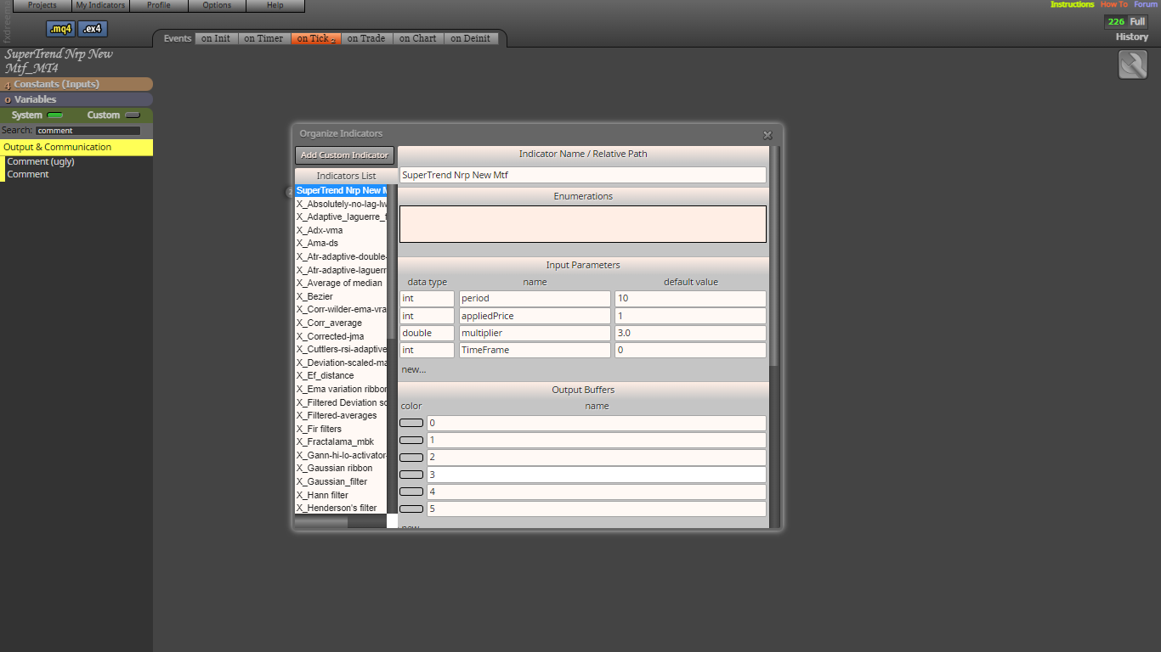Image resolution: width=1161 pixels, height=652 pixels.
Task: Pick color swatch for buffer 3
Action: [x=411, y=475]
